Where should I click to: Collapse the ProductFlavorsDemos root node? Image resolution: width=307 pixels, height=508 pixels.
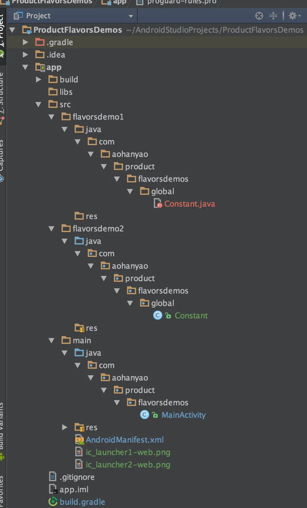click(x=13, y=30)
